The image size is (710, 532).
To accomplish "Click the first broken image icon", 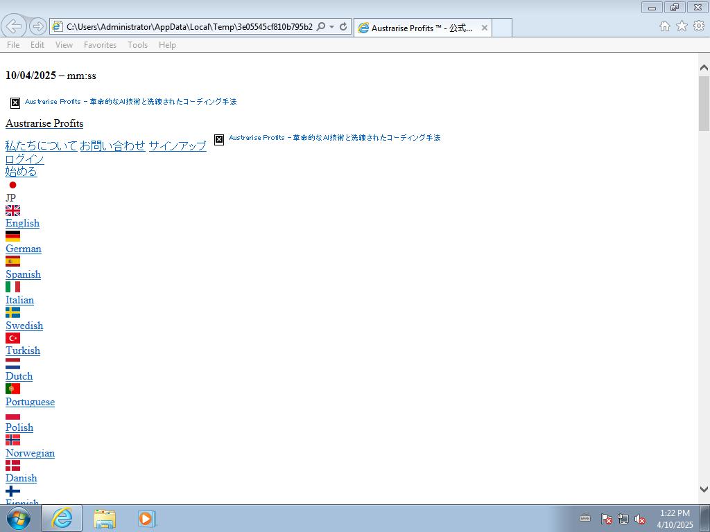I will (15, 103).
